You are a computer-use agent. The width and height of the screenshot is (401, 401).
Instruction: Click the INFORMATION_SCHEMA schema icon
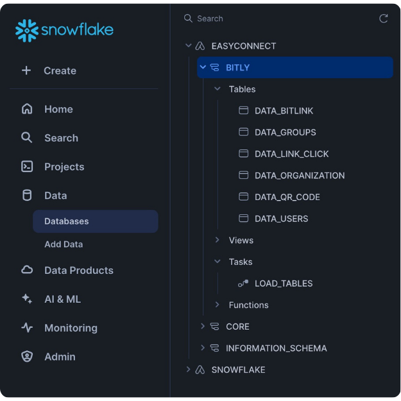tap(214, 348)
